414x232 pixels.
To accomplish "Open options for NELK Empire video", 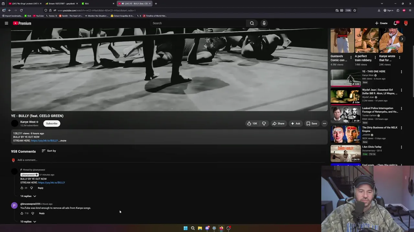I will 401,128.
